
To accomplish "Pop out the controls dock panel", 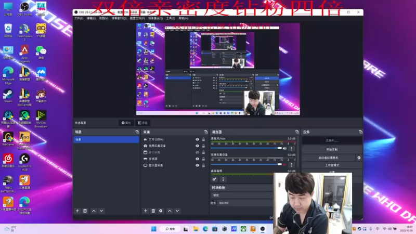I will 360,132.
